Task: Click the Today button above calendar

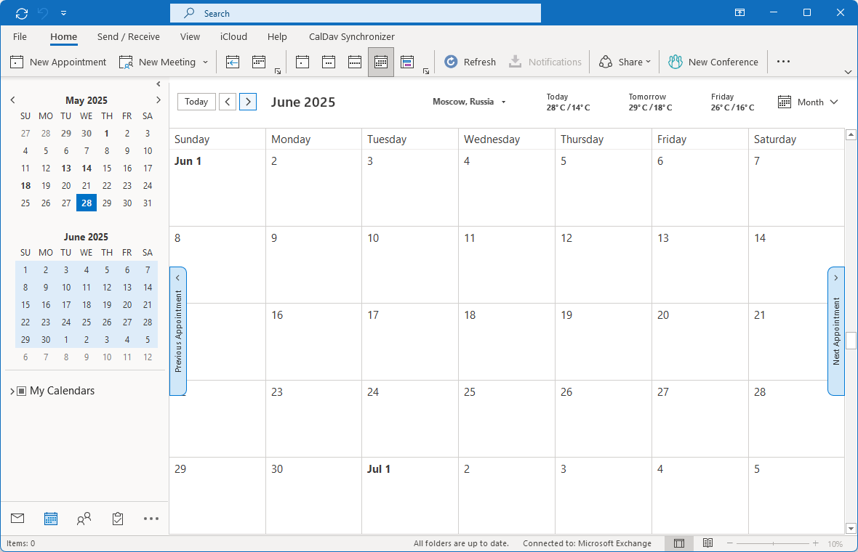Action: click(x=196, y=102)
